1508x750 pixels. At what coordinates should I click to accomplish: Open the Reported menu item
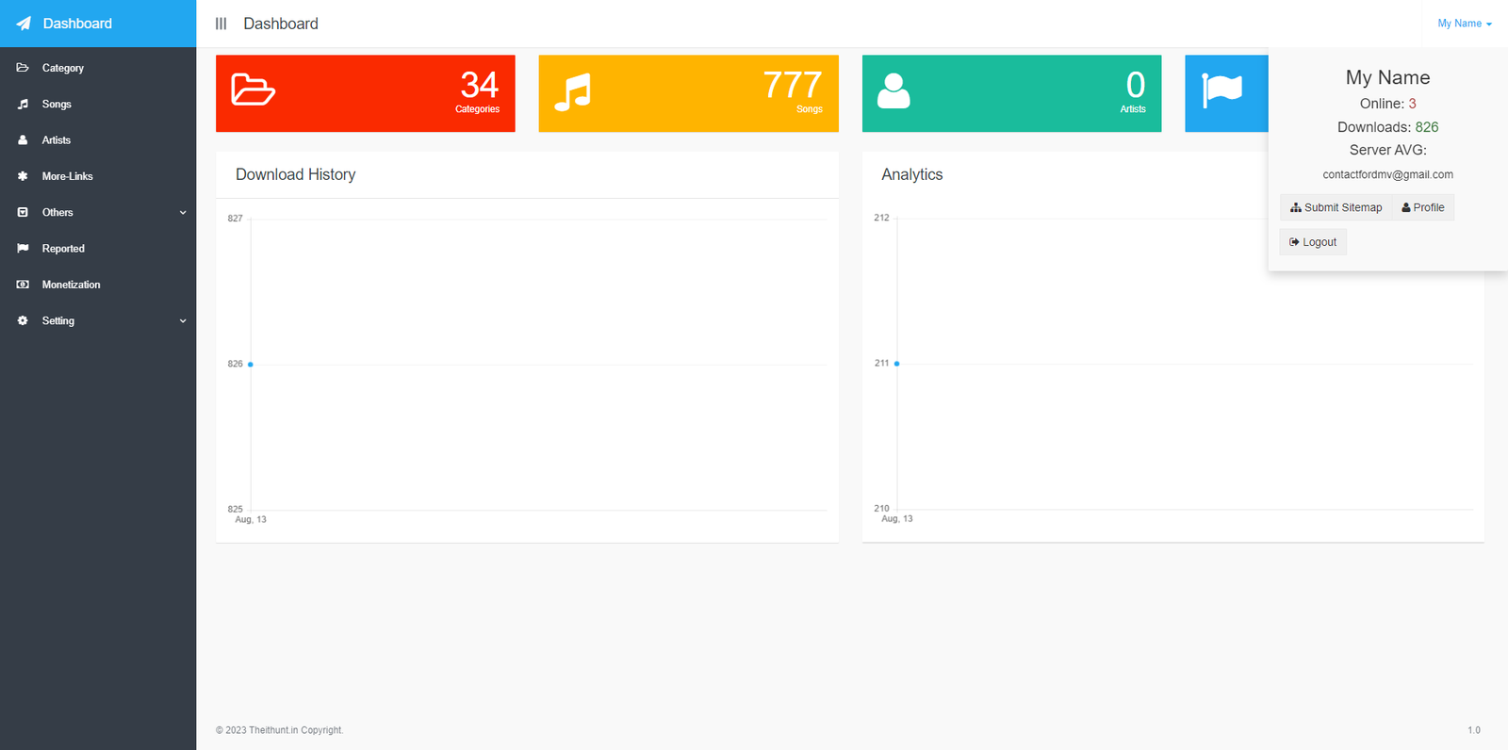(x=63, y=249)
